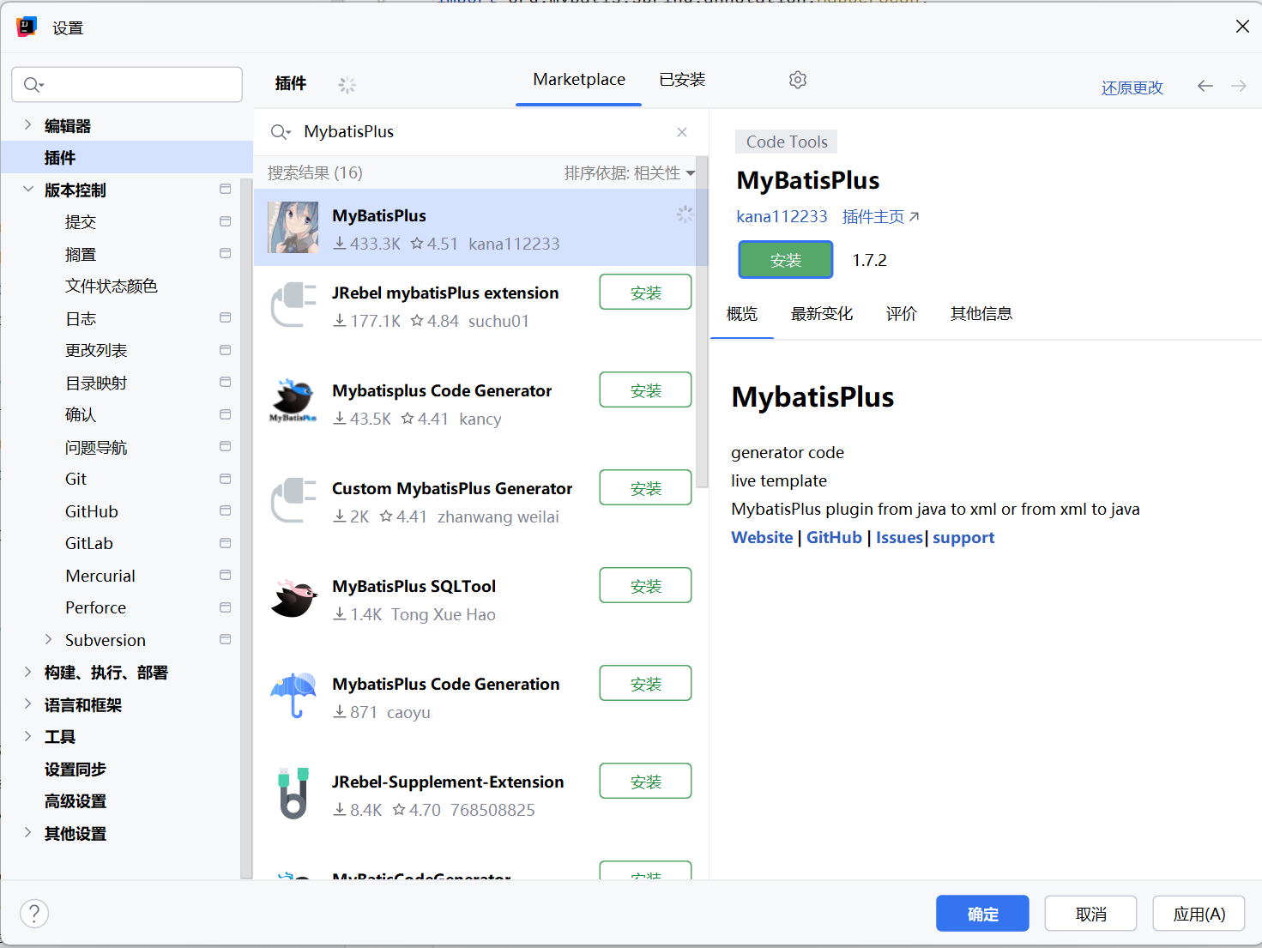Click JRebel-Supplement-Extension cable icon

click(293, 794)
